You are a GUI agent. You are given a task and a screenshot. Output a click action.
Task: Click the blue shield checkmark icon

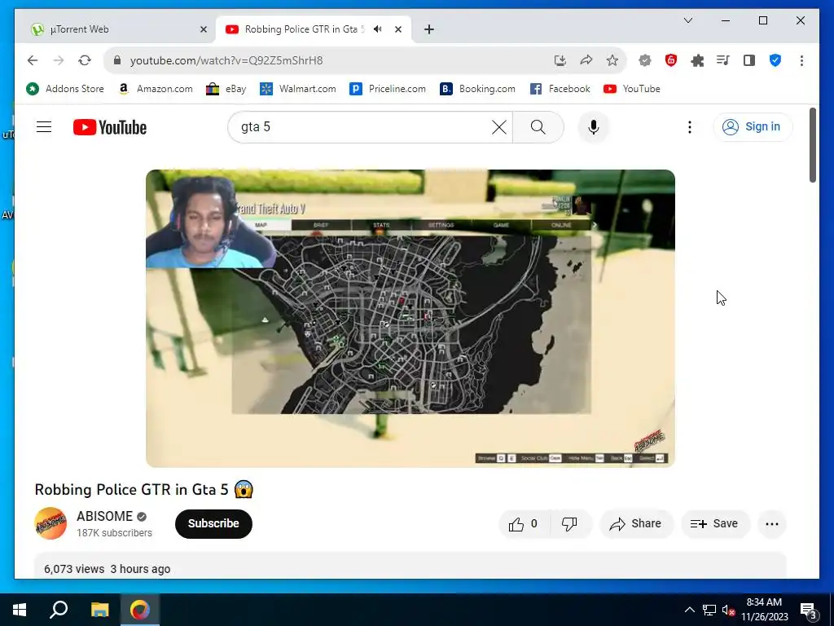[775, 60]
